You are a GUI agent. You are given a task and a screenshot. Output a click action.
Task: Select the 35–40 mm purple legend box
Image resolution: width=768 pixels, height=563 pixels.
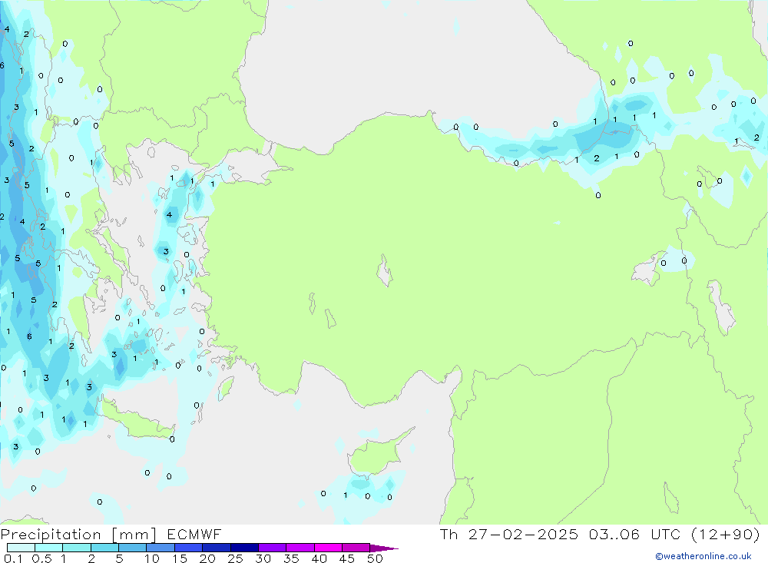tap(300, 548)
